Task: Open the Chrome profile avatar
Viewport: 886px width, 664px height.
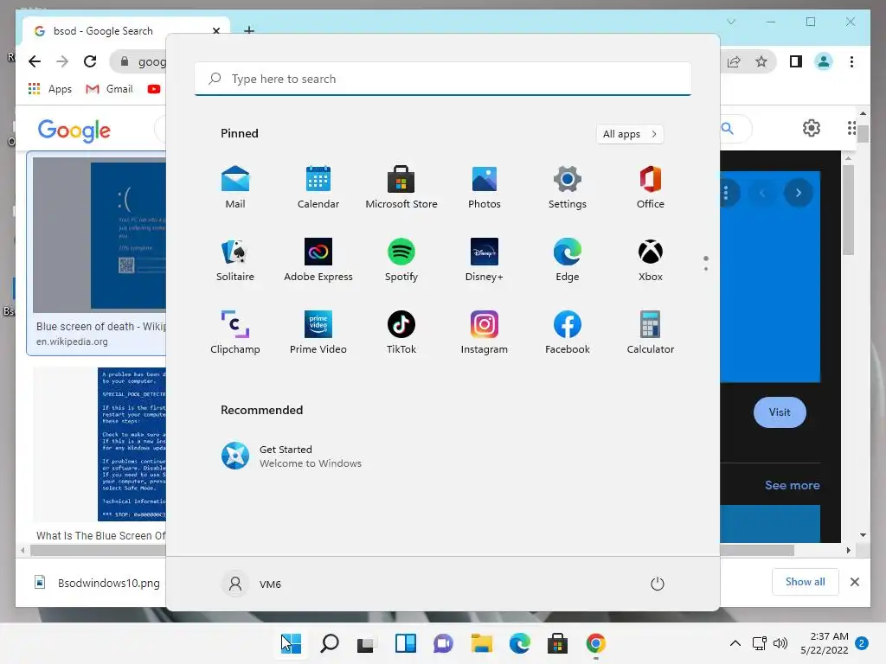Action: (x=824, y=61)
